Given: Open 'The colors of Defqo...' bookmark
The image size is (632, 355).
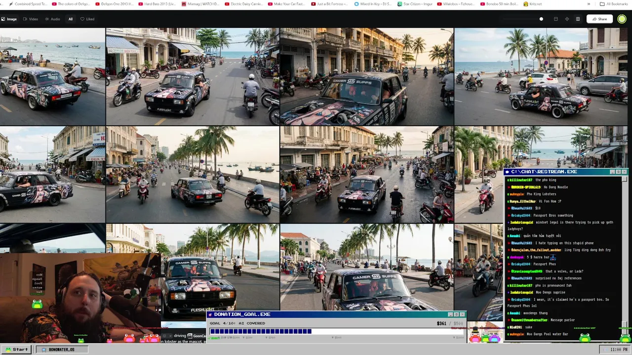Looking at the screenshot, I should 71,4.
